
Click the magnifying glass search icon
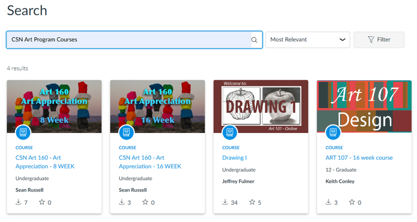(254, 40)
